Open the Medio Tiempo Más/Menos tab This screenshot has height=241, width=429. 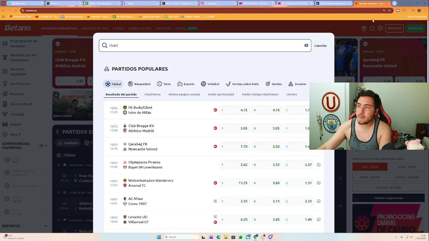click(260, 94)
